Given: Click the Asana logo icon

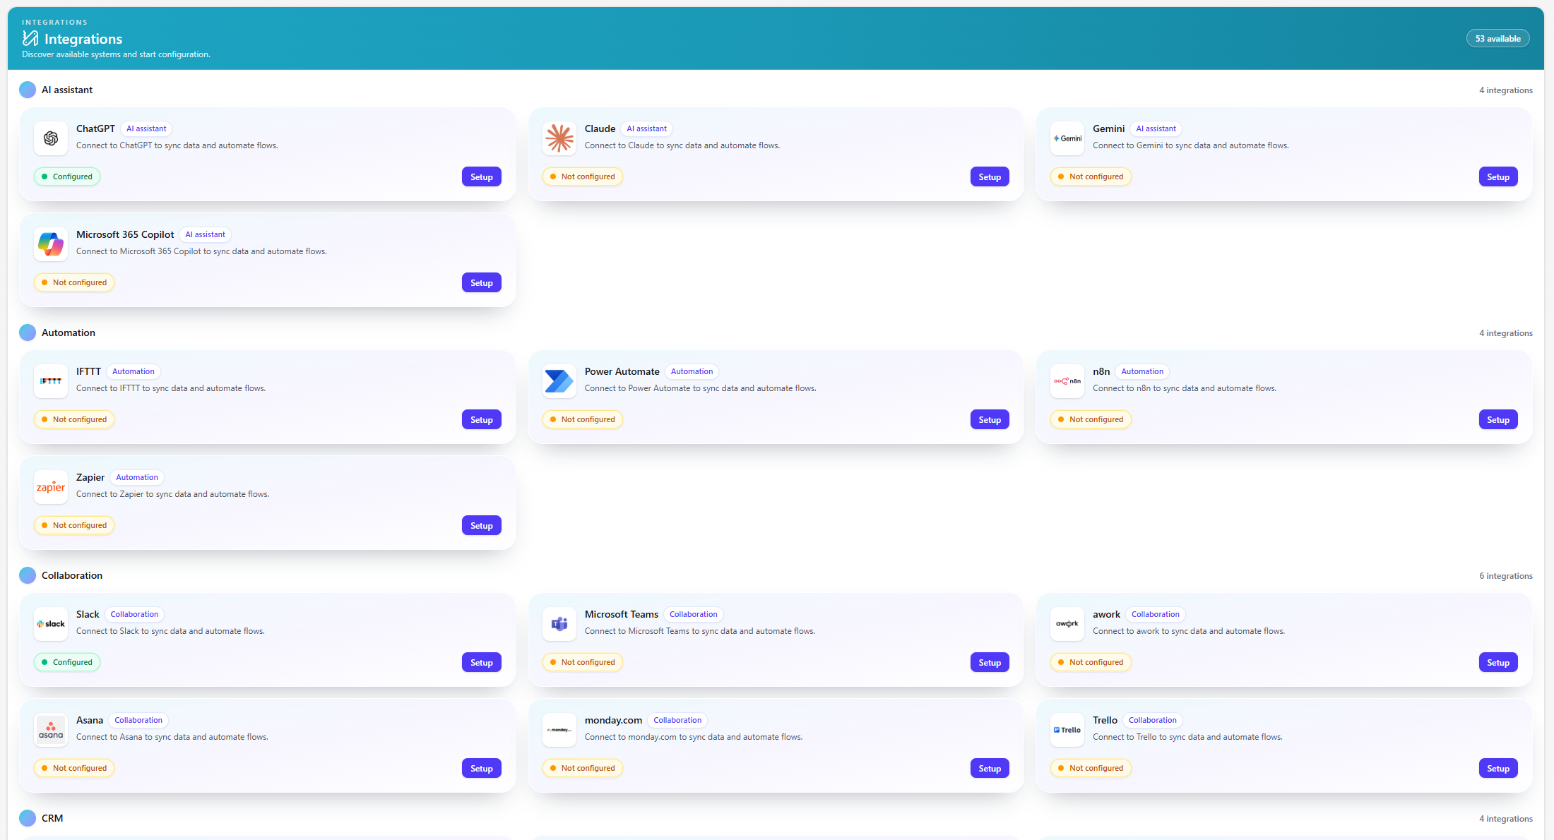Looking at the screenshot, I should (51, 730).
